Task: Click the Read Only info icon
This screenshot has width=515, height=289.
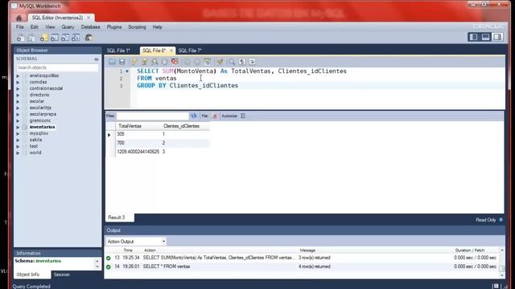Action: click(x=501, y=220)
